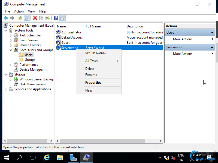This screenshot has height=163, width=218.
Task: Choose Delete from the context menu
Action: click(x=99, y=69)
